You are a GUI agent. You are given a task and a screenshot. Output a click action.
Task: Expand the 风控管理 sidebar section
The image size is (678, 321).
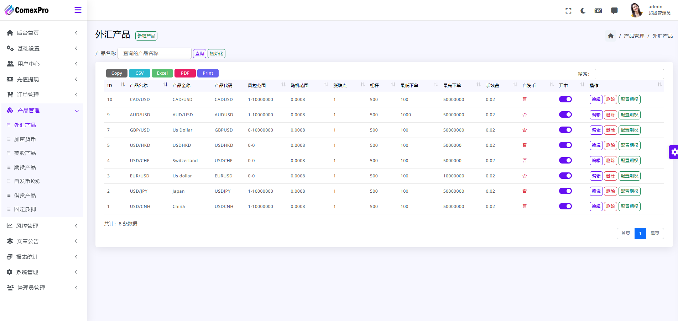point(42,226)
